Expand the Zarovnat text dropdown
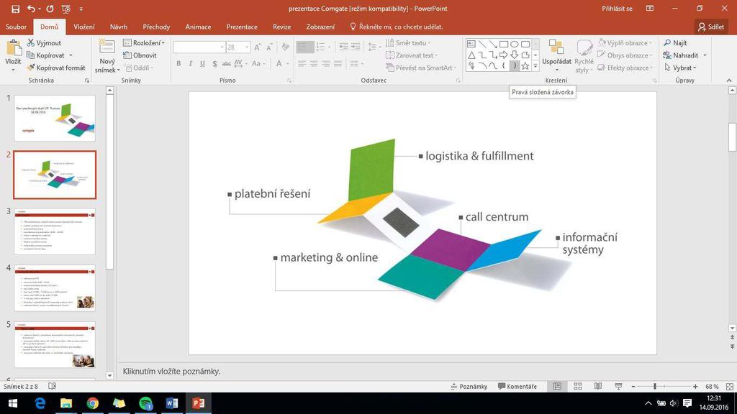 click(x=412, y=55)
